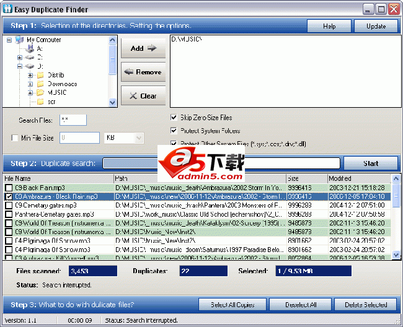Screen dimensions: 403x327
Task: Click the MUSIC folder icon
Action: (40, 92)
